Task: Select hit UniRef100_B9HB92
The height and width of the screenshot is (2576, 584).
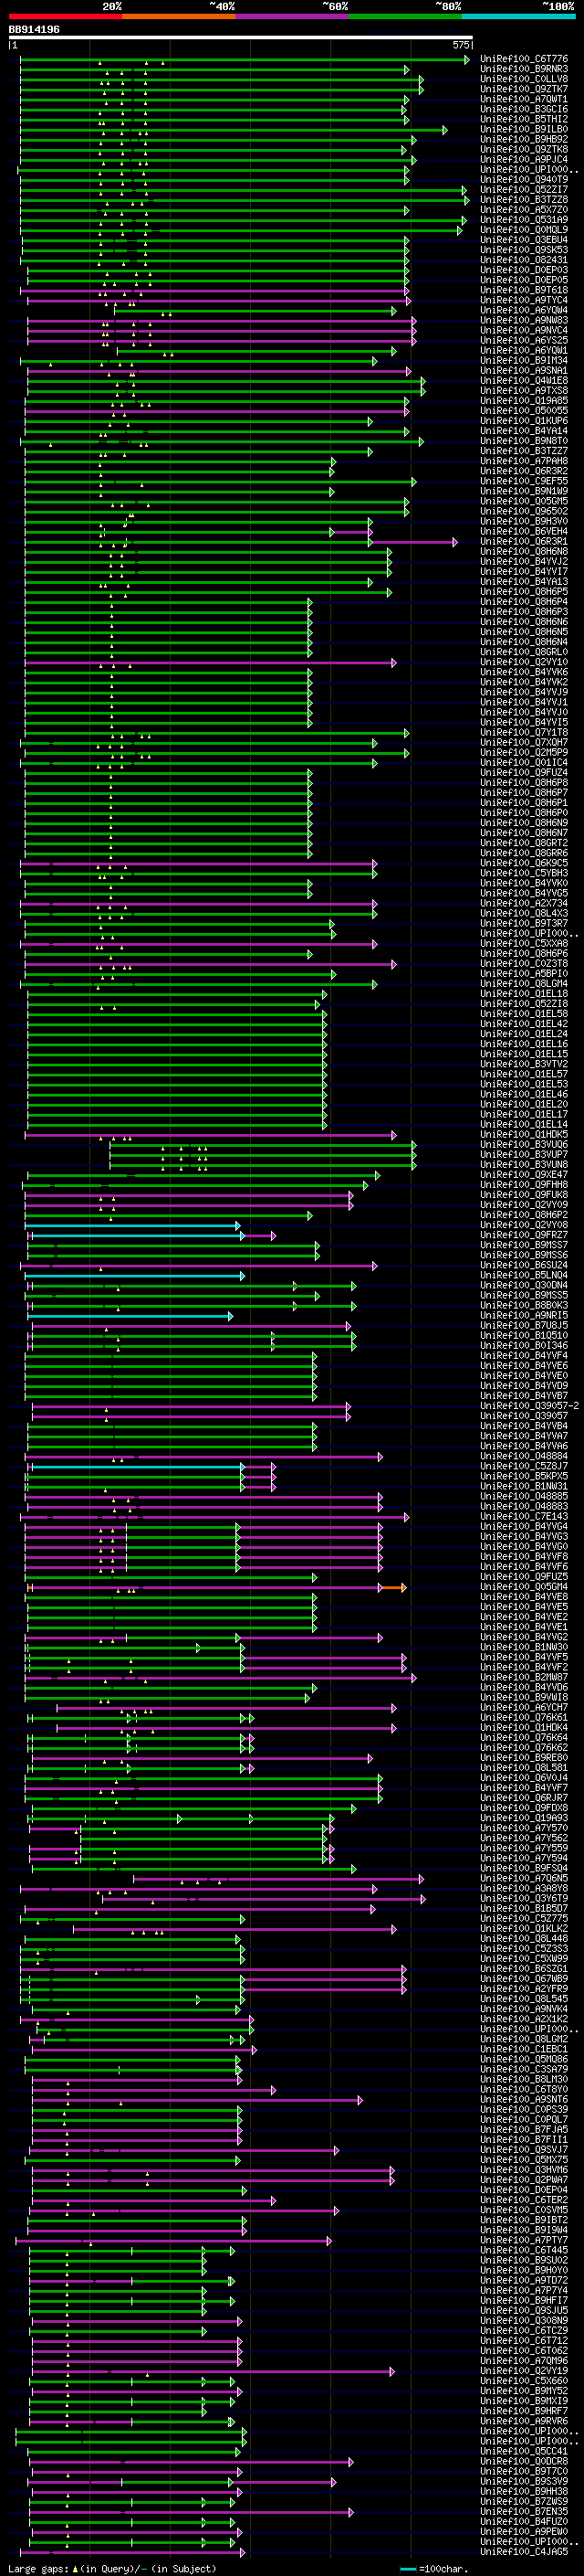Action: click(524, 140)
